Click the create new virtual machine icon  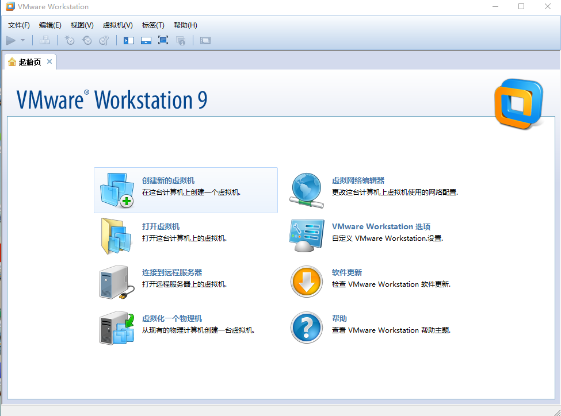point(117,190)
